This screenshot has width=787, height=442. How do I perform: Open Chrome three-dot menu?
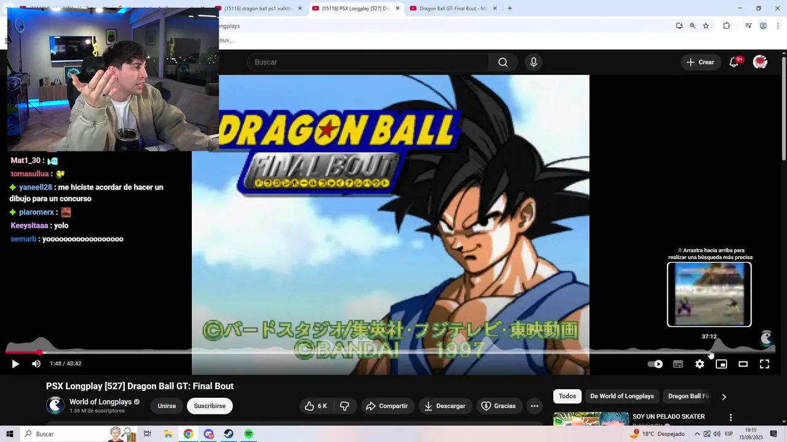coord(777,26)
